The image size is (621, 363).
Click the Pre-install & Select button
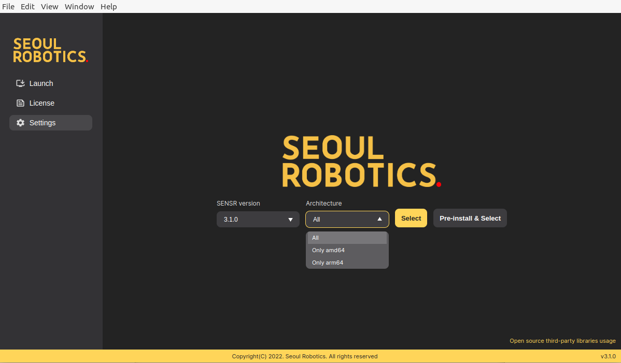(470, 219)
